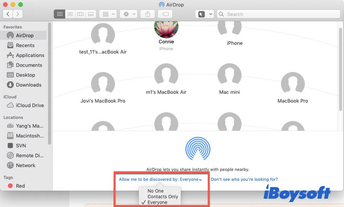
Task: Click the Applications sidebar icon
Action: tap(10, 55)
